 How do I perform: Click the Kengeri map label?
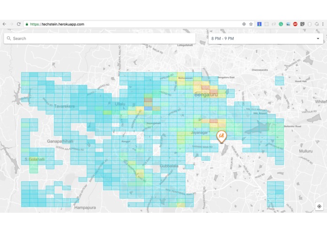126,141
